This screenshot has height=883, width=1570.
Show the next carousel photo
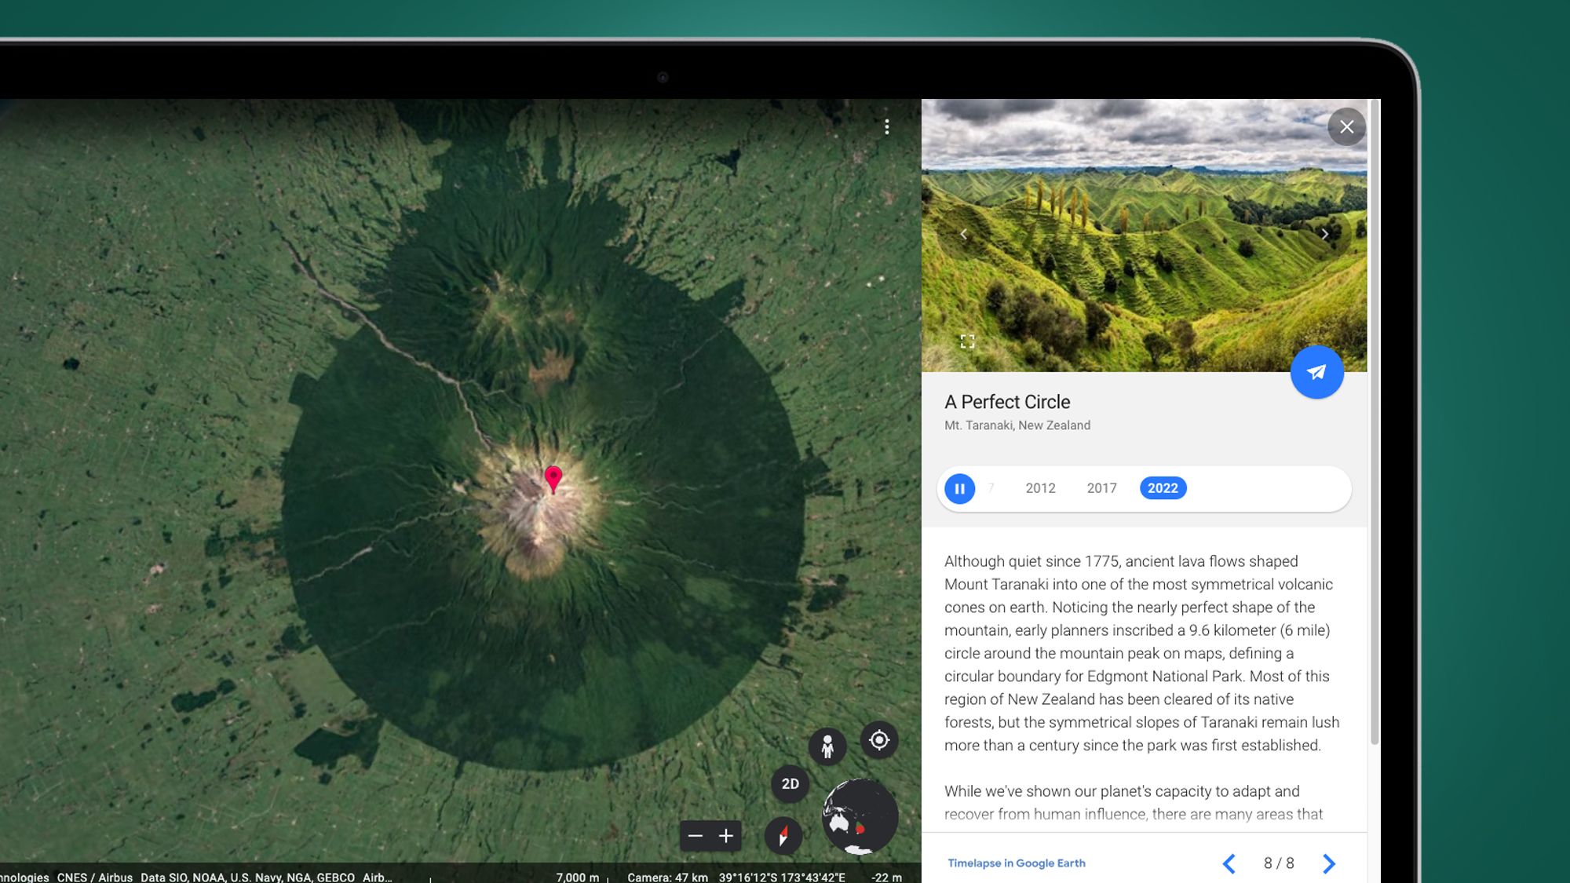(1325, 234)
